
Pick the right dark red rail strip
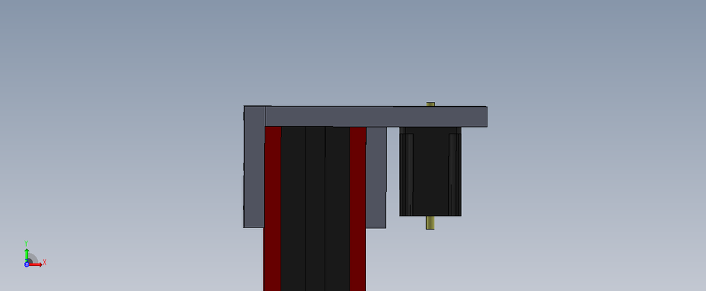(358, 207)
